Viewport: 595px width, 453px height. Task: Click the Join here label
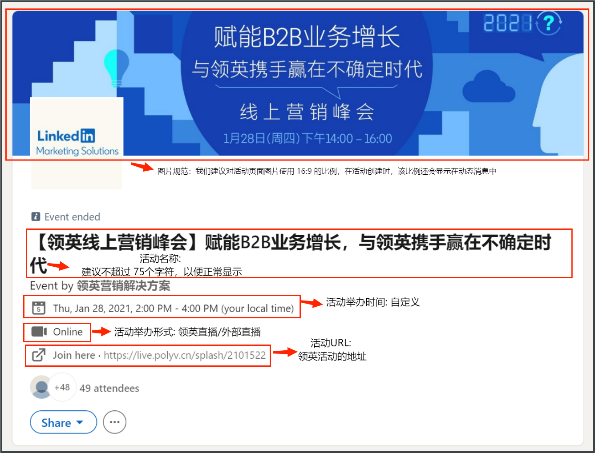coord(74,355)
